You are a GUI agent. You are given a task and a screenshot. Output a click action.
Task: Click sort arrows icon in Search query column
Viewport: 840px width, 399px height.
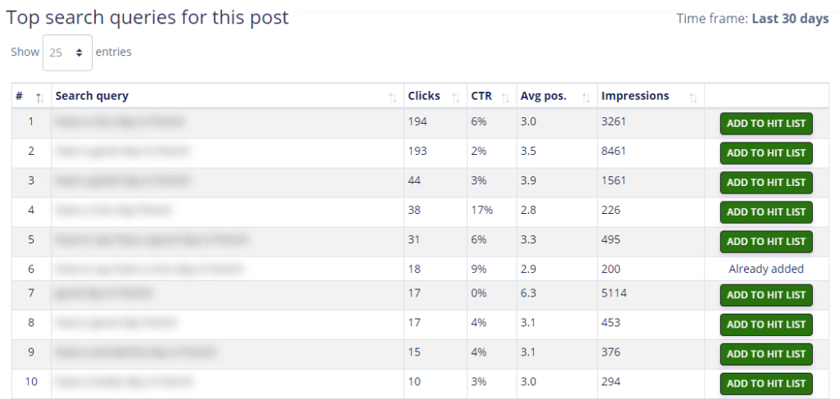click(x=392, y=97)
